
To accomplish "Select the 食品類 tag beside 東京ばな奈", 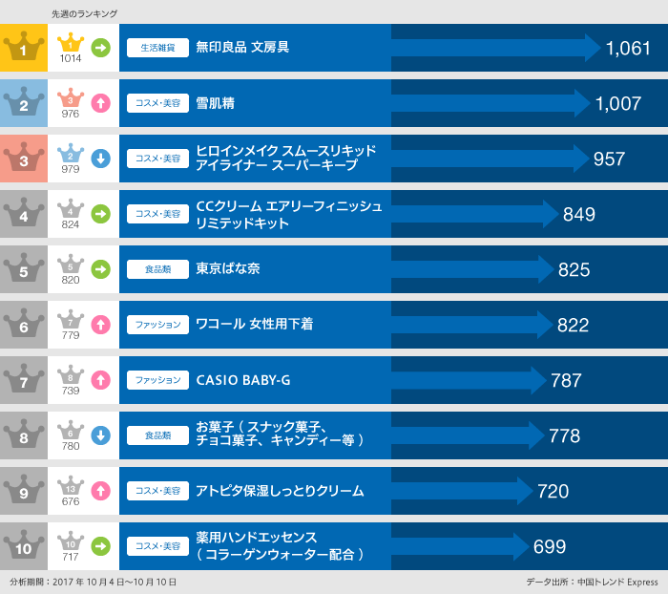I will click(157, 269).
